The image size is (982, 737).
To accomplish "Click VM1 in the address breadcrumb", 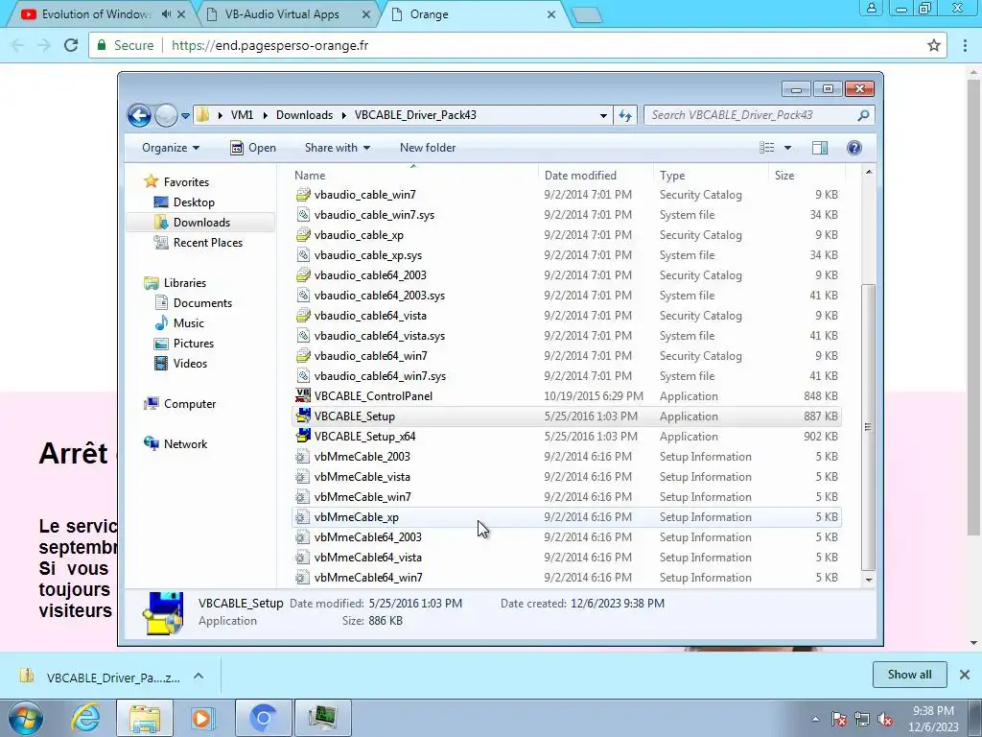I will [242, 115].
